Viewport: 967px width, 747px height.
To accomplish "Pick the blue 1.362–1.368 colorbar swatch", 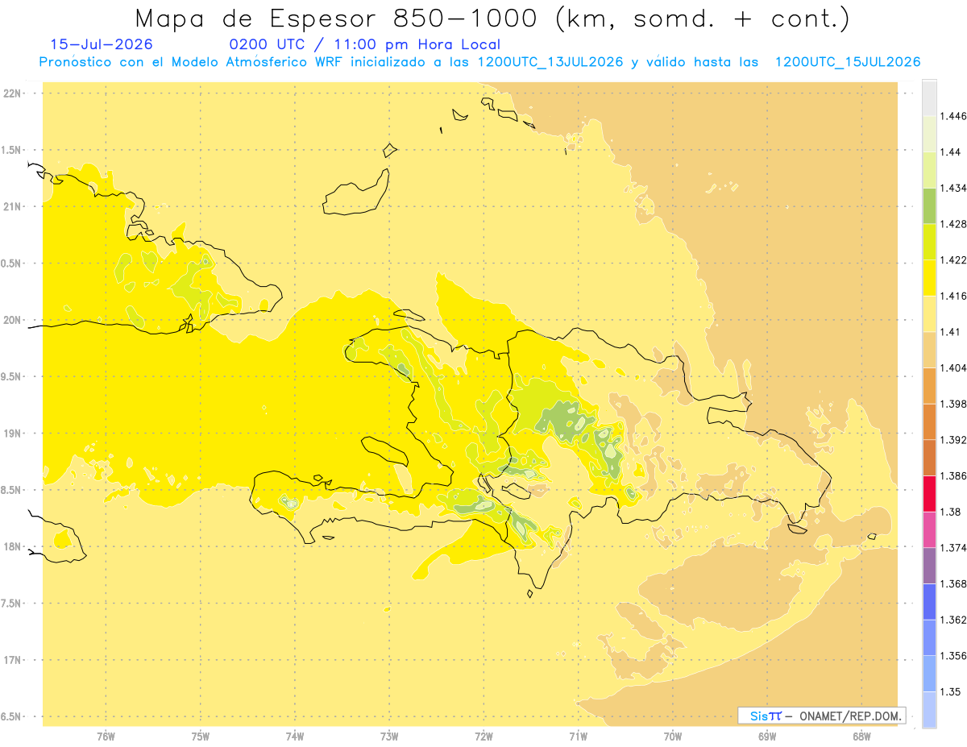I will coord(929,602).
